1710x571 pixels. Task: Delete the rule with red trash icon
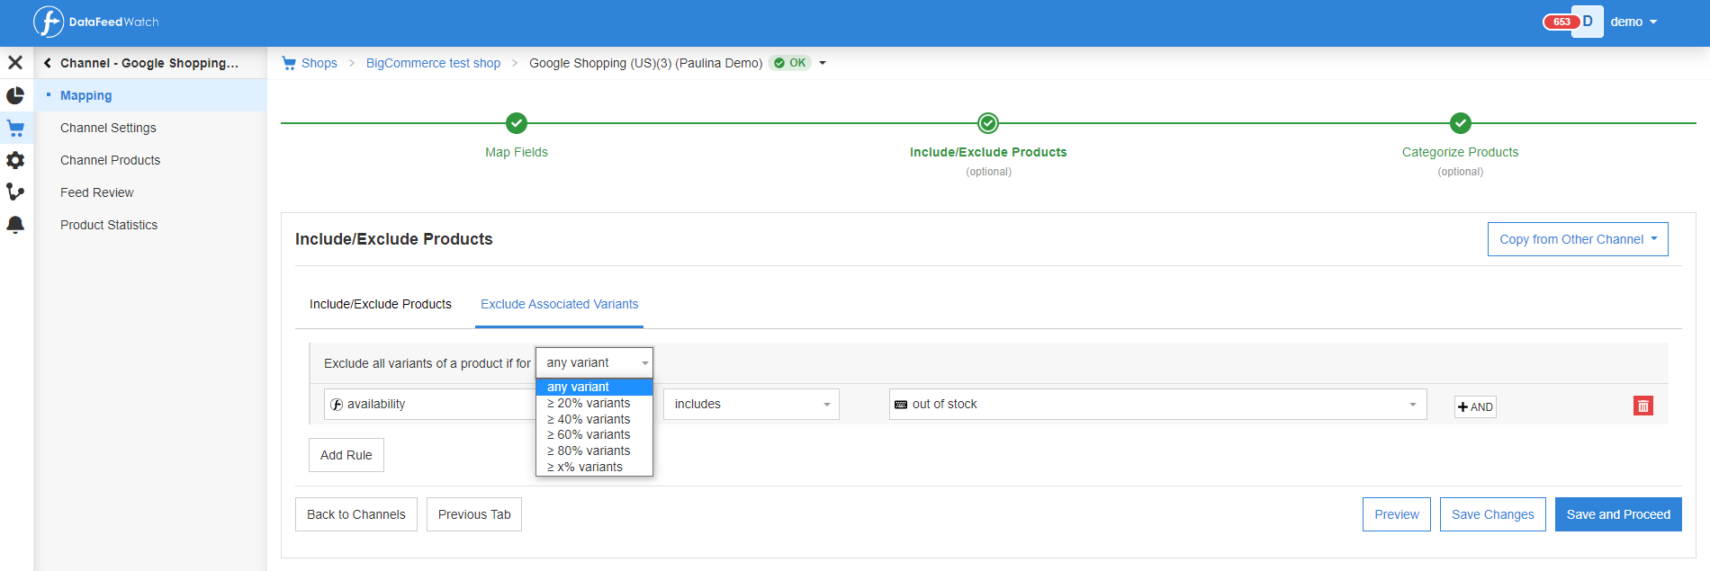1642,406
